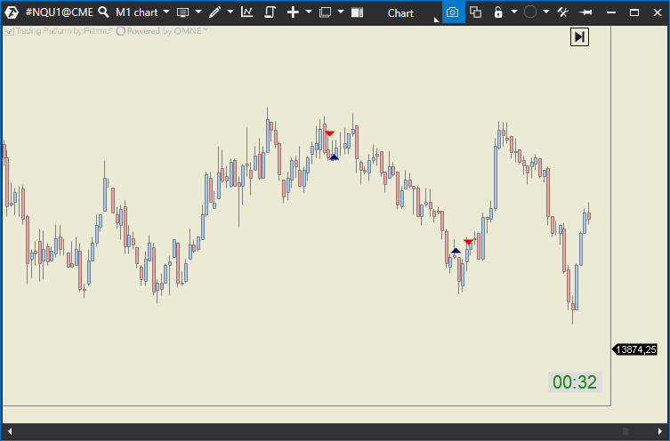Screen dimensions: 670x441
Task: Click the #NQU1@CME instrument symbol field
Action: tap(59, 12)
